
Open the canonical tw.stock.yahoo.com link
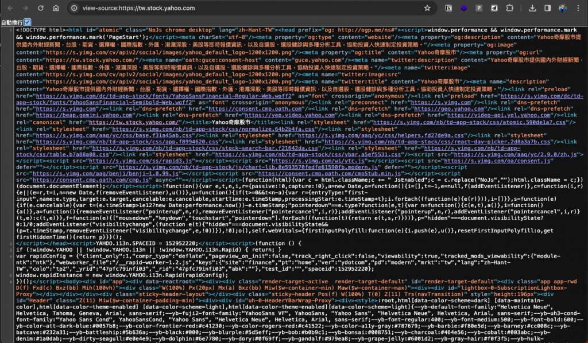coord(133,122)
